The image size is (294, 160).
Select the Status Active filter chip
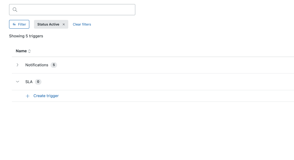pos(48,24)
